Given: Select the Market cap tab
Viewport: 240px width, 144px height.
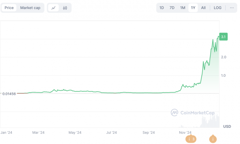Looking at the screenshot, I should click(30, 8).
